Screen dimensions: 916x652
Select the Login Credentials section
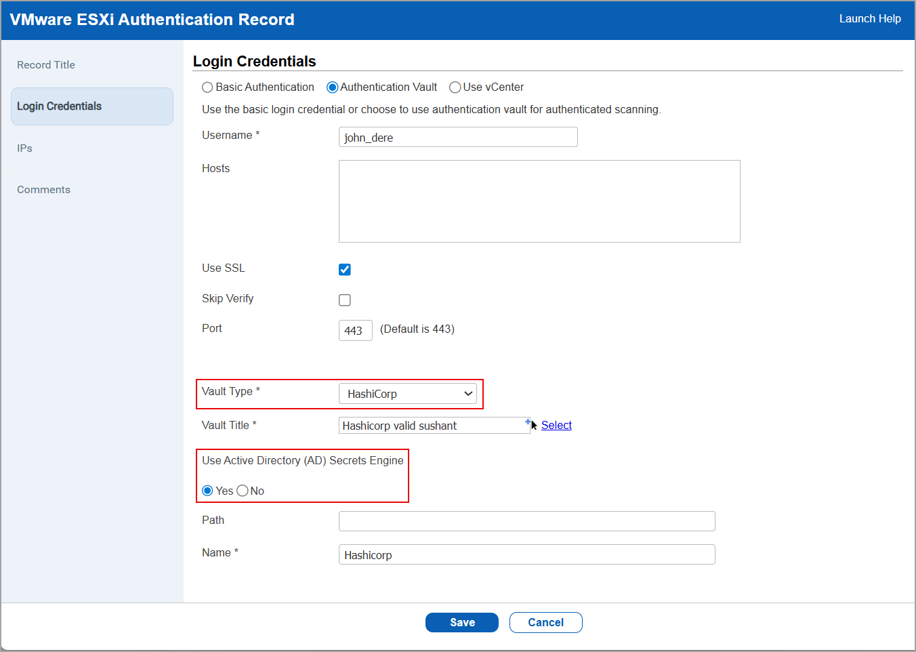pos(61,106)
